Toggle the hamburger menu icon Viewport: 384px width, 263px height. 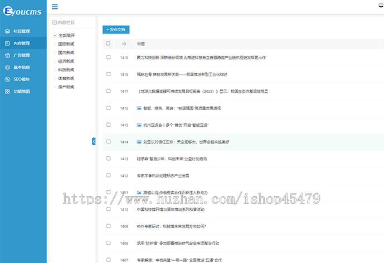coord(55,7)
